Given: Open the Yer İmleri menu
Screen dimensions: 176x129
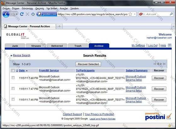Looking at the screenshot, I should [x=52, y=9].
